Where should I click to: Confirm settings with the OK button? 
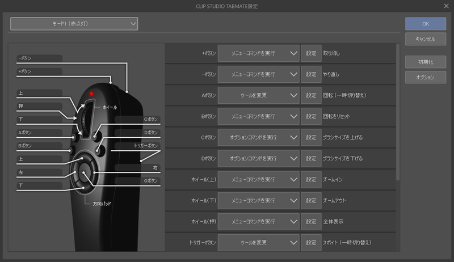(425, 24)
